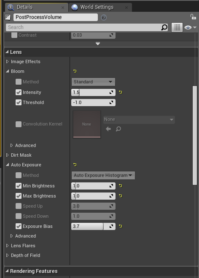Open the eye view options dropdown
199x278 pixels.
click(190, 27)
